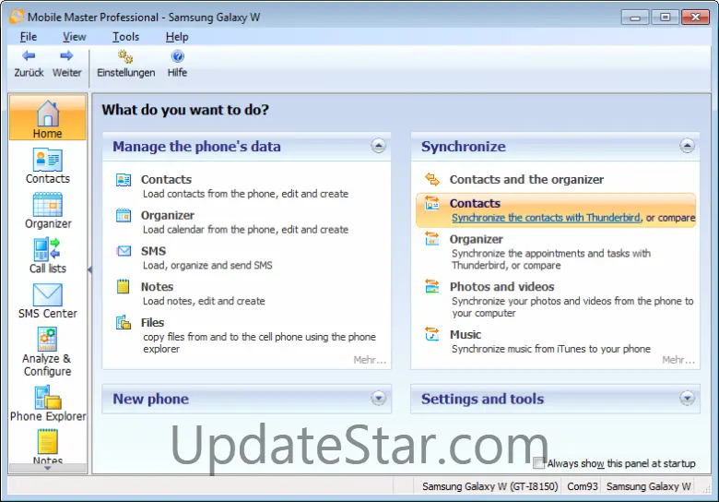This screenshot has width=719, height=502.
Task: Click Synchronize the contacts with Thunderbird link
Action: (546, 218)
